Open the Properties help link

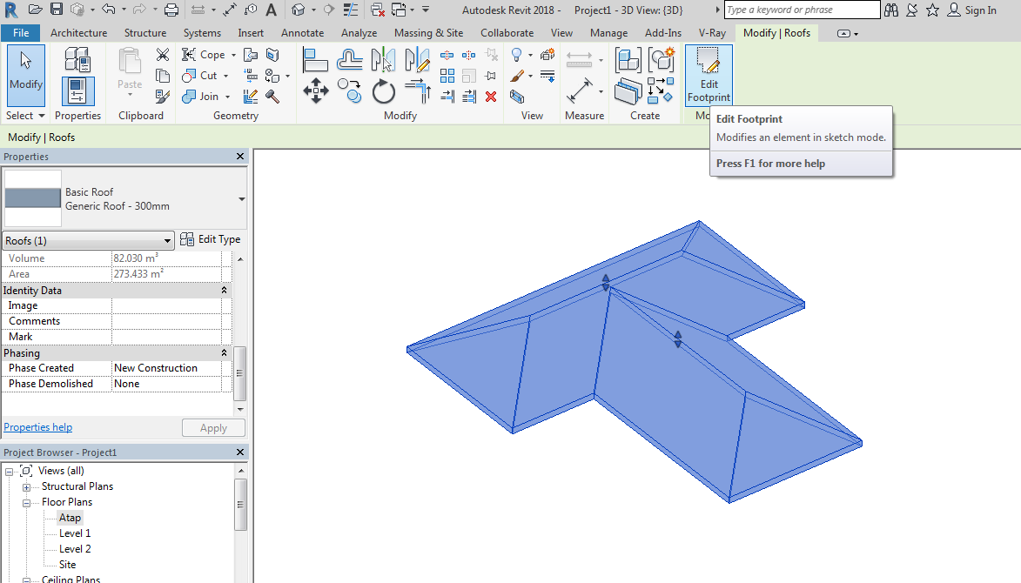37,426
